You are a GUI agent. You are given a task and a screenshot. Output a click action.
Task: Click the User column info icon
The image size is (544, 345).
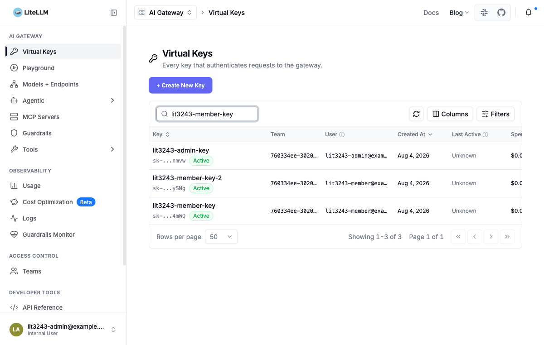click(342, 134)
